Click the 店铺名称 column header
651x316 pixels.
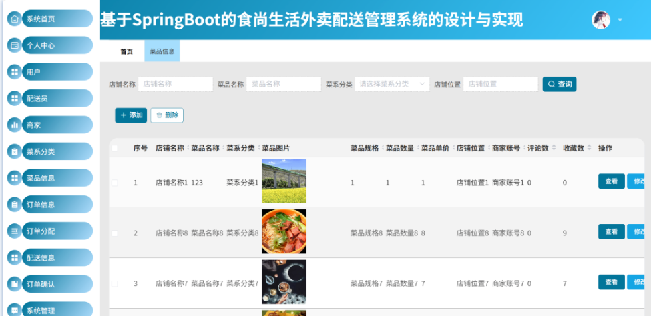tap(170, 148)
